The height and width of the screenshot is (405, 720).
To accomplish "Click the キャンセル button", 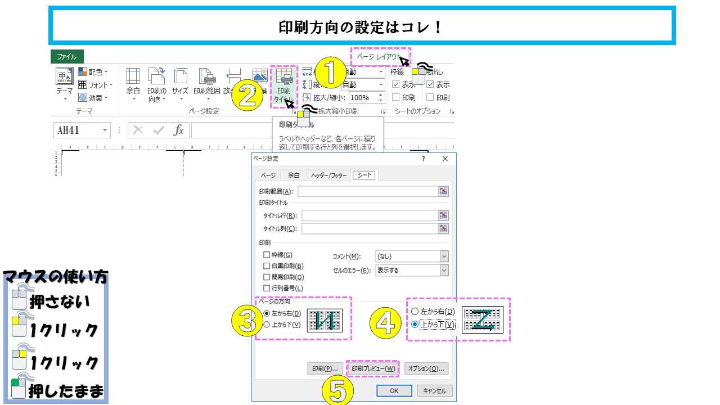I will [434, 390].
